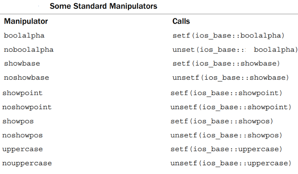Click the noboolalpha manipulator entry
This screenshot has width=298, height=174.
point(29,50)
